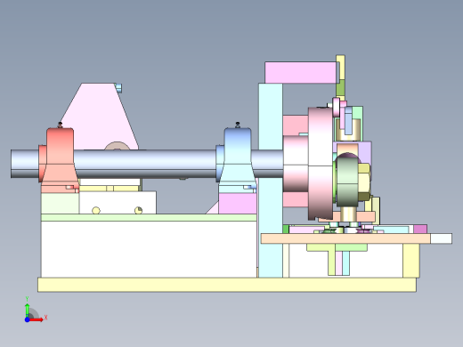Click the long yellow base plate at the bottom
This screenshot has height=347, width=463.
click(227, 285)
